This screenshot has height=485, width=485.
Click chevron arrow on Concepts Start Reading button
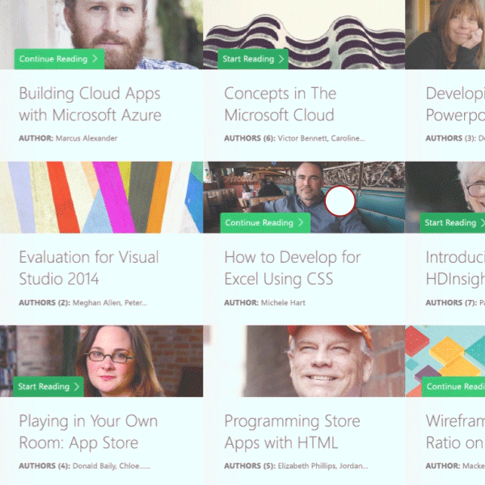coord(281,59)
